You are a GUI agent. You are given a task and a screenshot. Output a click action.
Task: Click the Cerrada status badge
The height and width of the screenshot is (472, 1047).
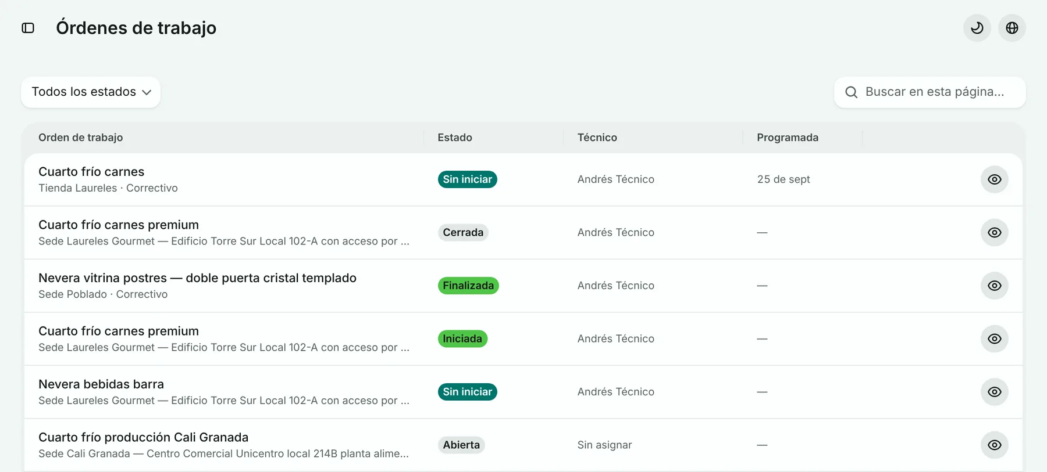tap(463, 232)
